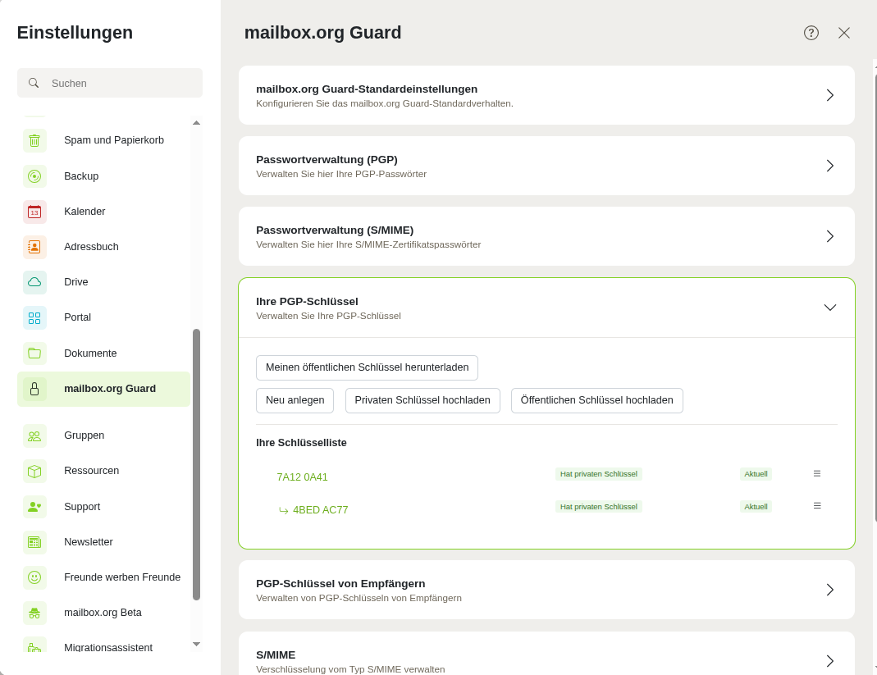Click the Newsletter icon
Screen dimensions: 877x675
pos(34,542)
